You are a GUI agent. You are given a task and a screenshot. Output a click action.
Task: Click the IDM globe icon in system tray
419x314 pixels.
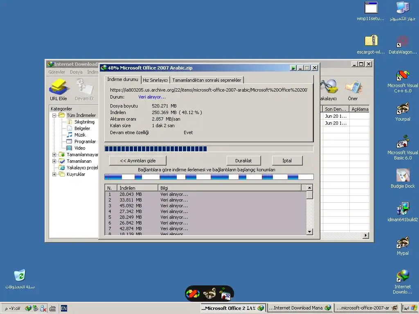pyautogui.click(x=28, y=308)
